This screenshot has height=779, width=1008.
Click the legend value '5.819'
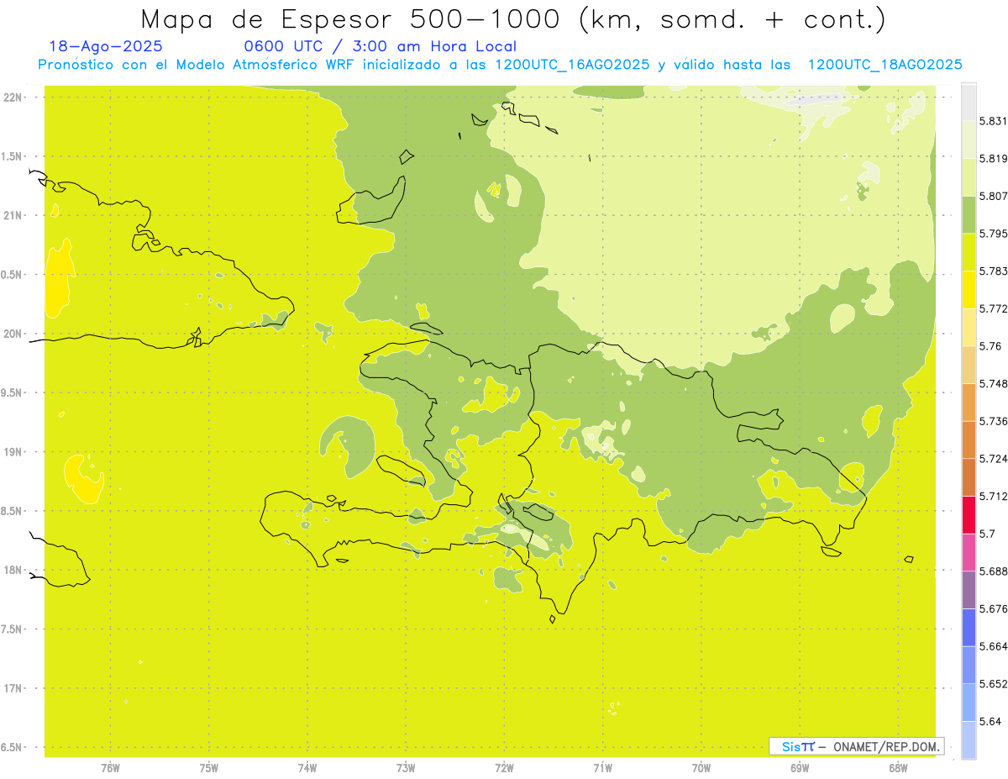[x=993, y=159]
